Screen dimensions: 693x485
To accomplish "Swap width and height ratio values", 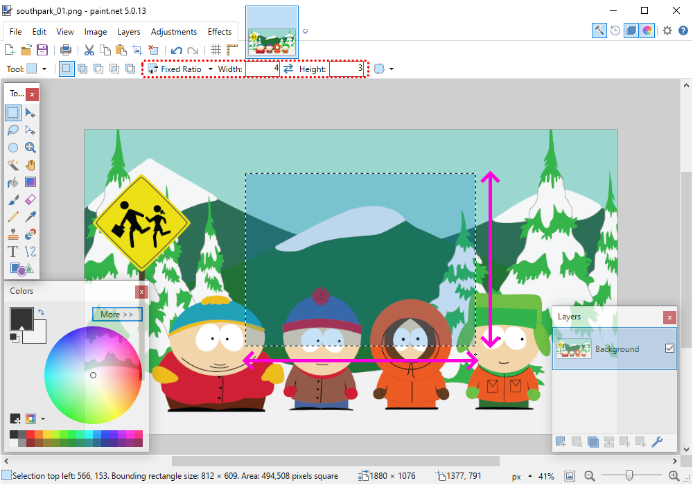I will [288, 69].
